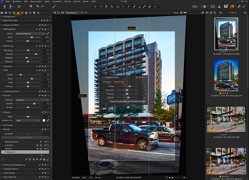Open the Capture camera tool tab
The width and height of the screenshot is (249, 180).
click(x=6, y=13)
